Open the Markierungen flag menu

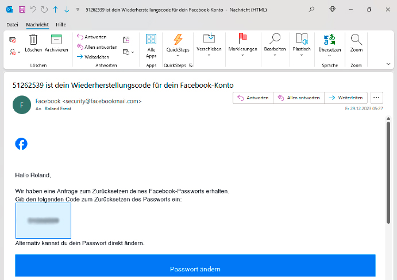click(242, 45)
